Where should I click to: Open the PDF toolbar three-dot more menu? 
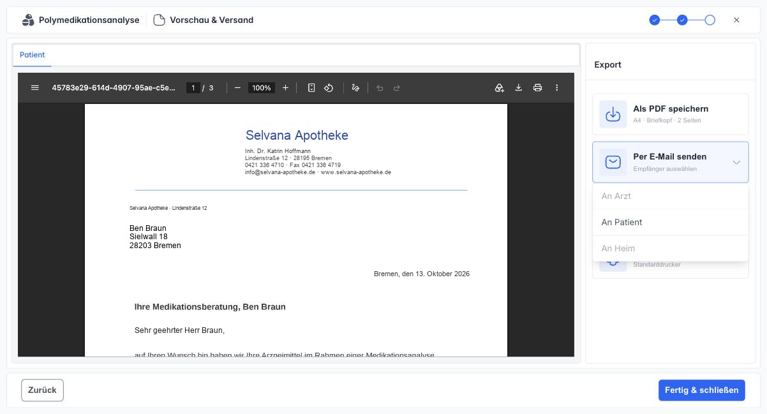(x=557, y=88)
